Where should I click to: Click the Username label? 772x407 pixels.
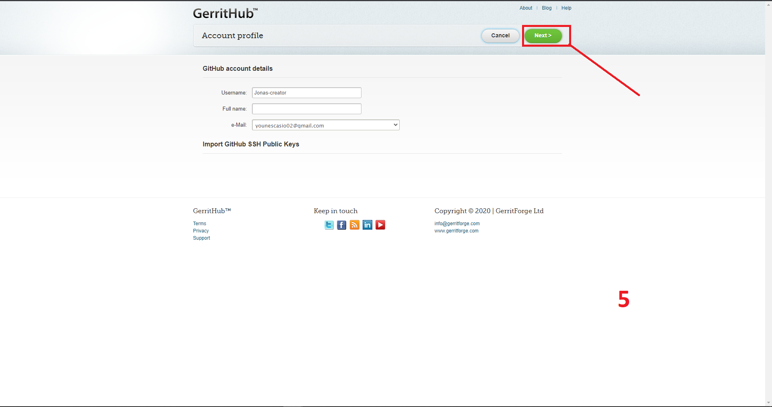234,92
